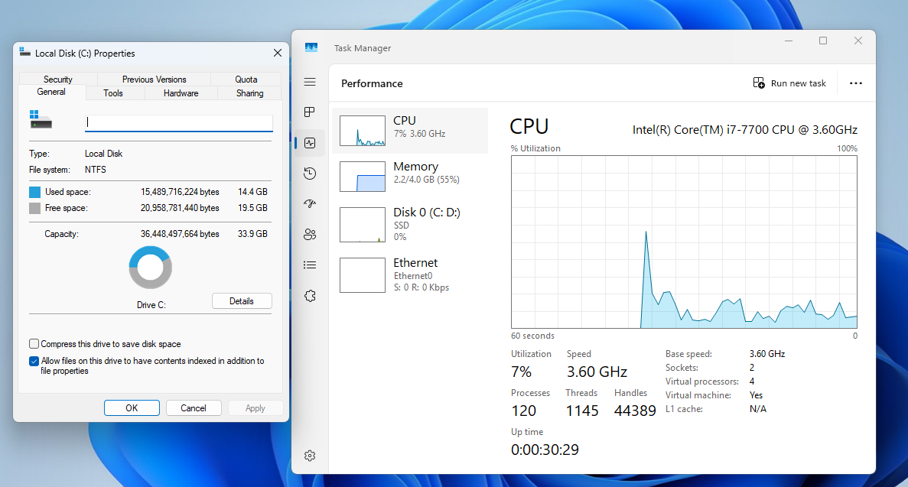
Task: Click the 1145 threads count
Action: click(x=582, y=411)
